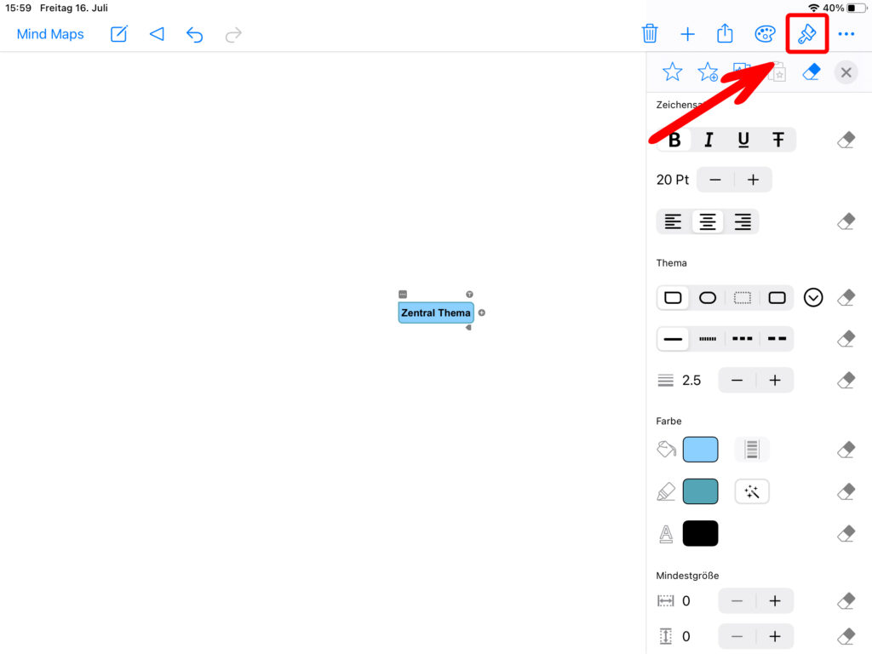Toggle underline text formatting
Viewport: 872px width, 654px height.
tap(743, 141)
